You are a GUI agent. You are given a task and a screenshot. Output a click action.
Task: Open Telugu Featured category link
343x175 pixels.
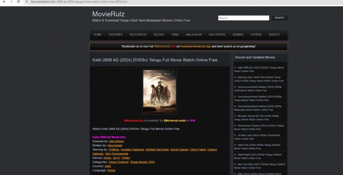point(119,162)
